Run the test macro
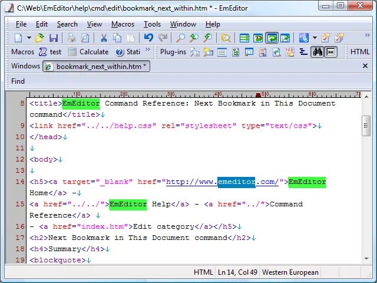The width and height of the screenshot is (377, 283). coord(50,52)
